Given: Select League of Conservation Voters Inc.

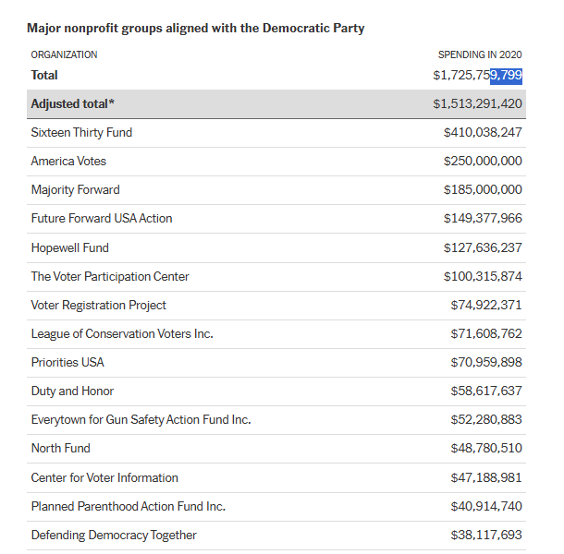Looking at the screenshot, I should coord(122,333).
